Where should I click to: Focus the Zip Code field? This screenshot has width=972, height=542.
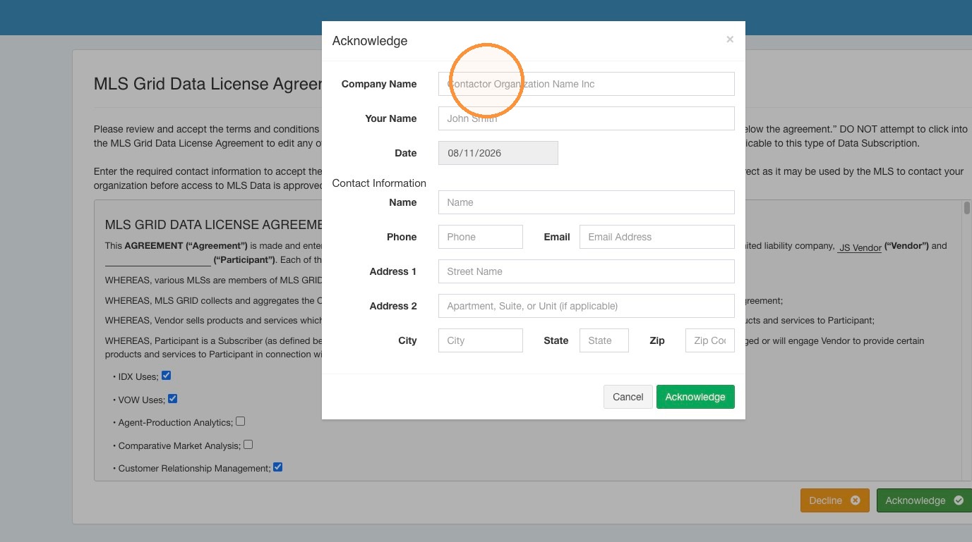point(709,340)
